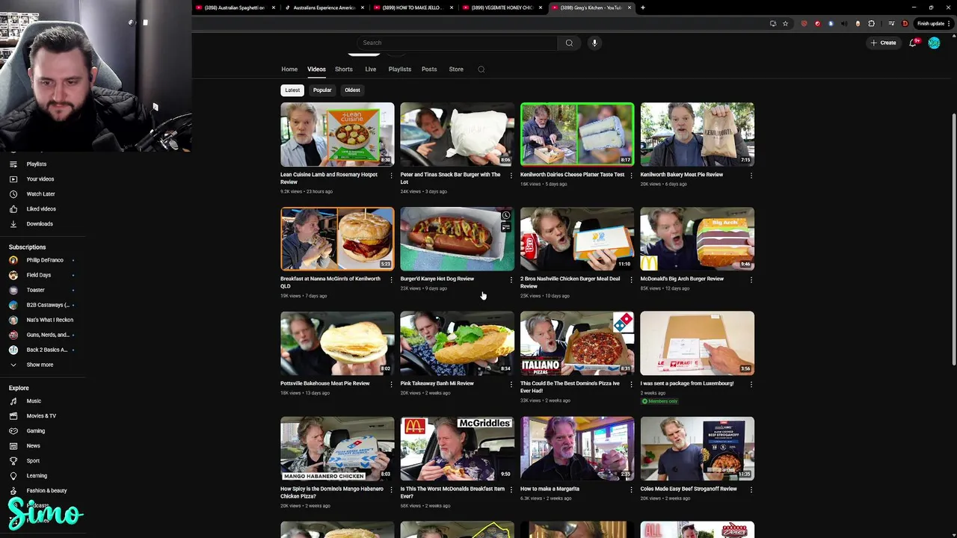This screenshot has height=538, width=957.
Task: Open Pottsville Bakehouse Meat Pie Review title
Action: pos(325,383)
